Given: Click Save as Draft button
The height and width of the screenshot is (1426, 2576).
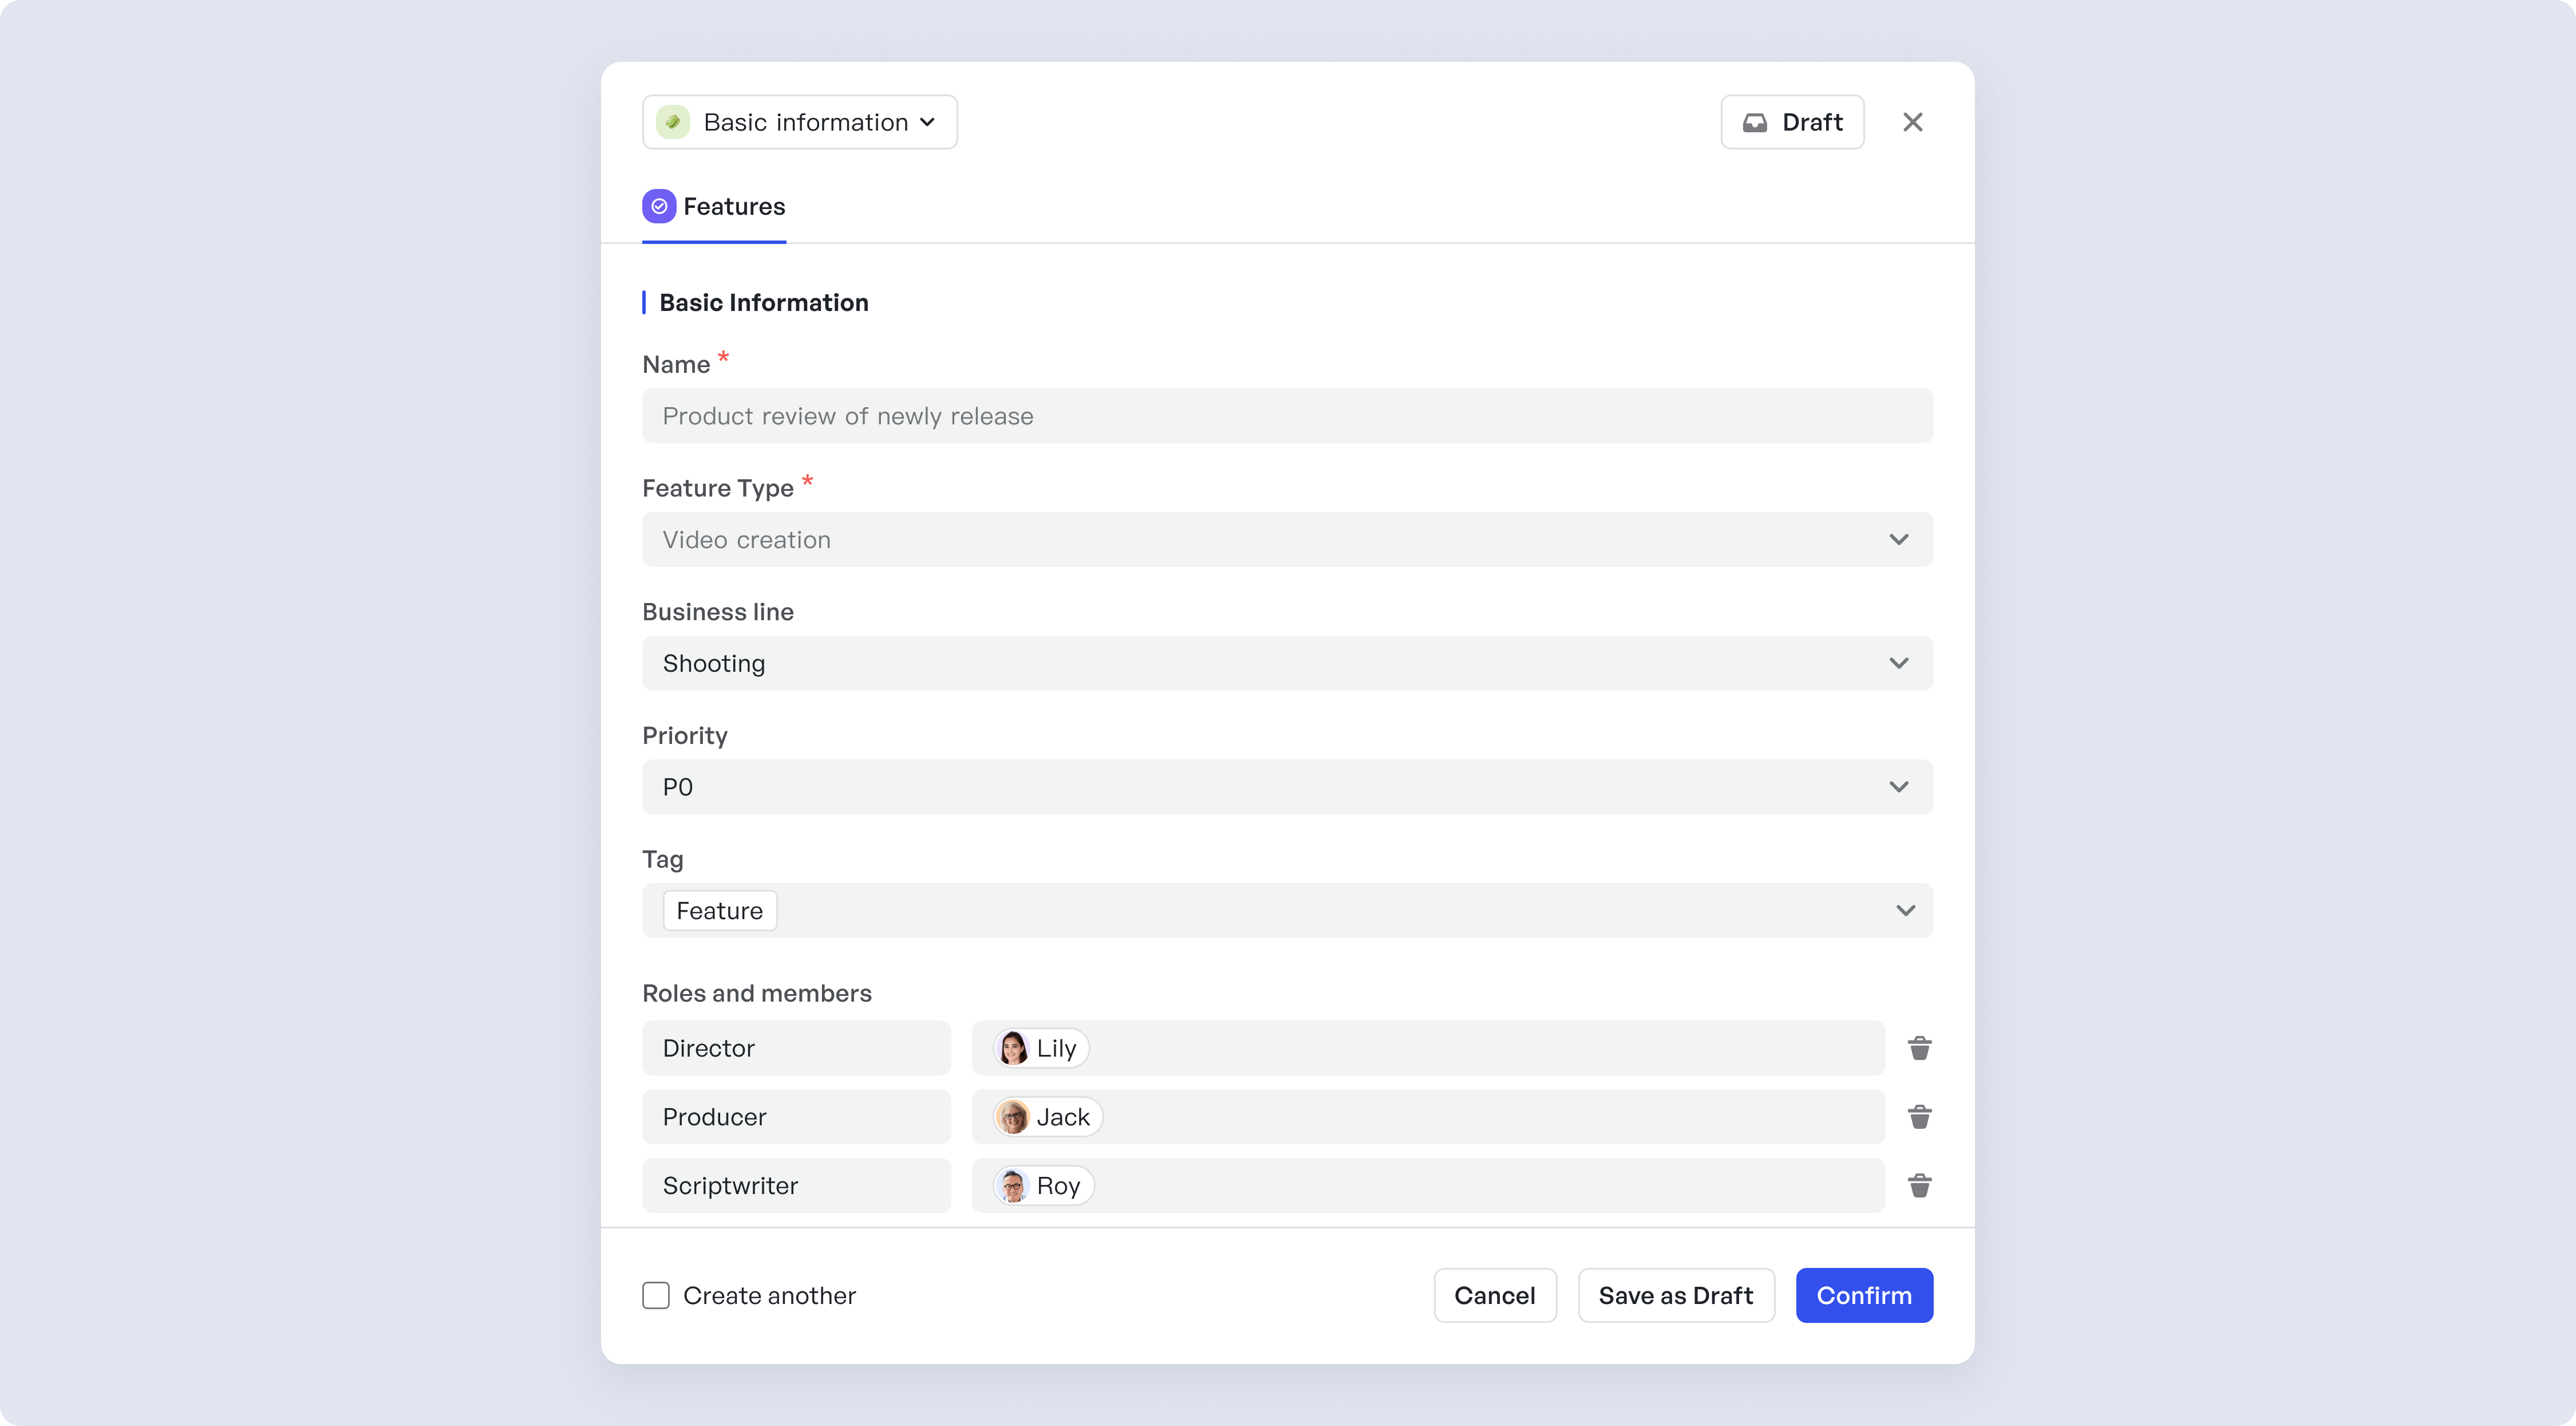Looking at the screenshot, I should click(x=1676, y=1295).
